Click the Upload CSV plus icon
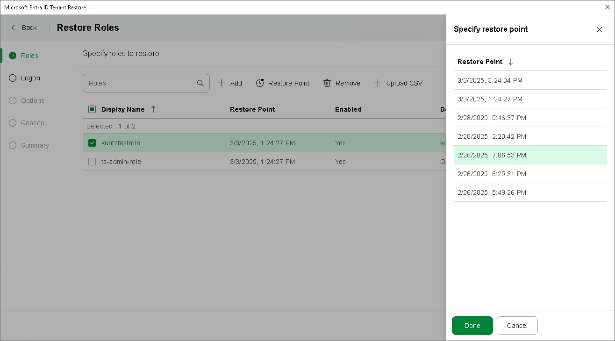Viewport: 615px width, 341px height. coord(378,83)
